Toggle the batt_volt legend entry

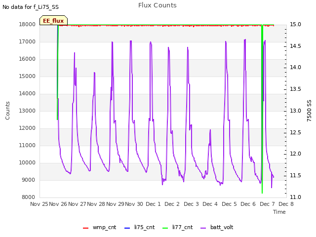pyautogui.click(x=217, y=227)
